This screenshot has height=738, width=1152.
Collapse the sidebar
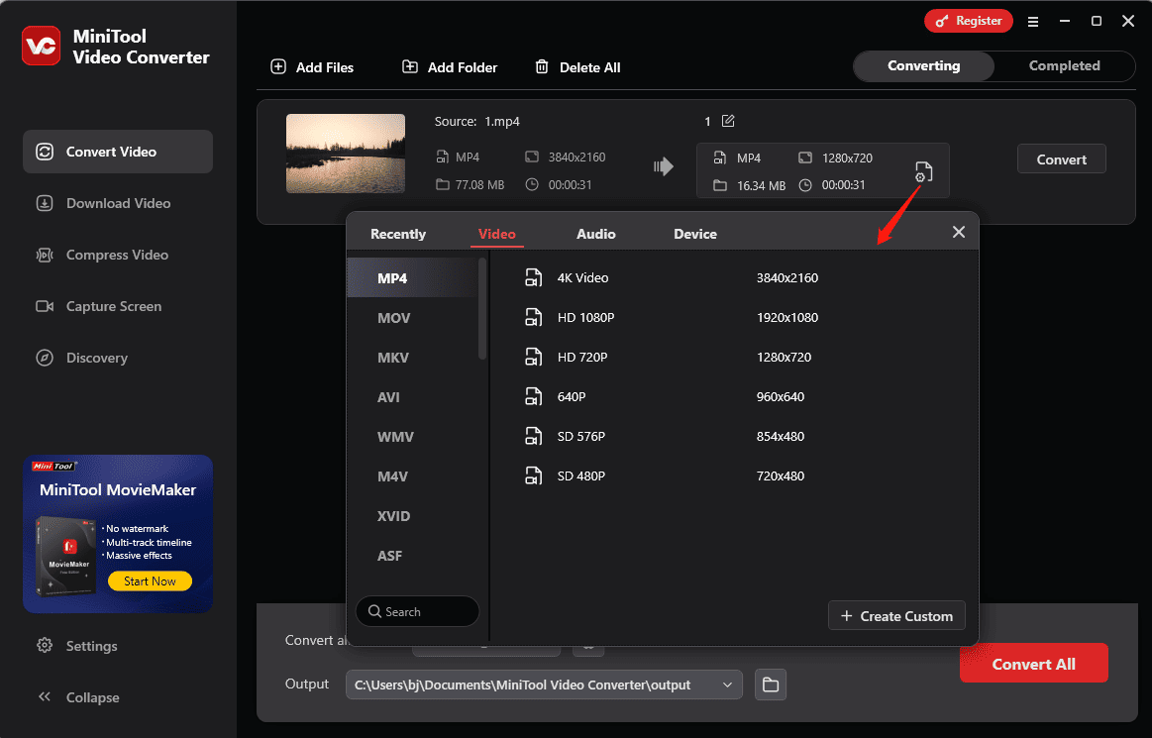tap(78, 696)
